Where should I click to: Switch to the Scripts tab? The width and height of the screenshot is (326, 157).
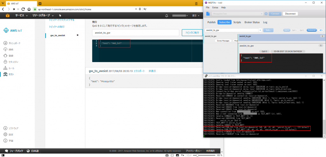[x=237, y=22]
